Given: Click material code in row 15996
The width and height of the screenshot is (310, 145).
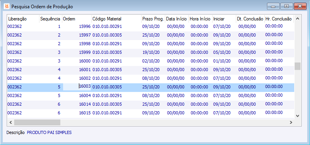Looking at the screenshot, I should click(x=107, y=26).
